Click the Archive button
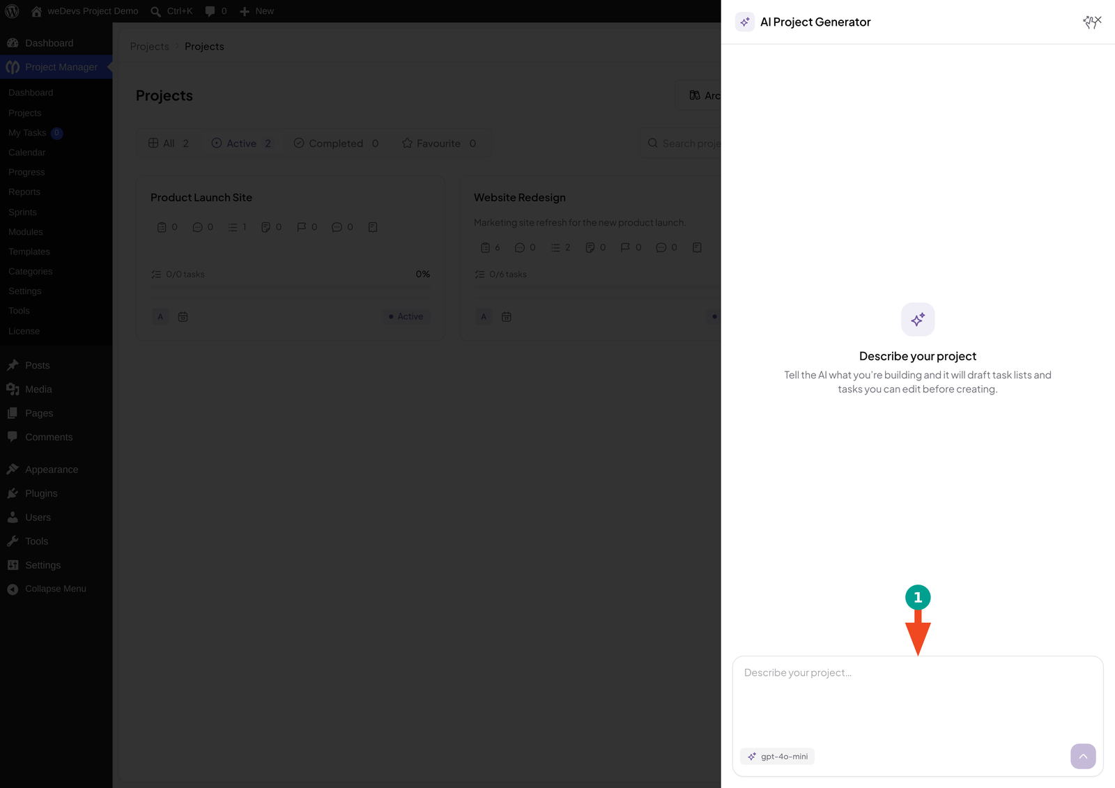 [699, 95]
